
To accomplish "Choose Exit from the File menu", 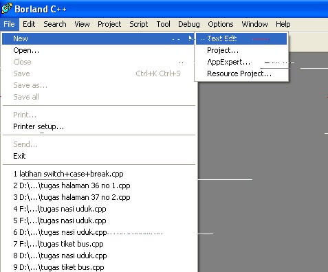I will (x=98, y=156).
